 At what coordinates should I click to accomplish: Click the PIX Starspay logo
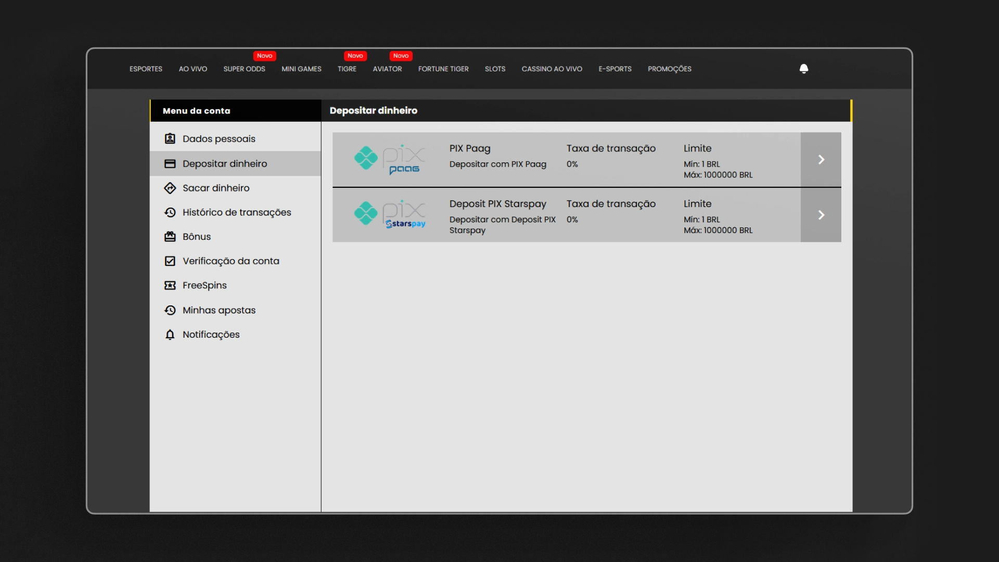point(390,214)
